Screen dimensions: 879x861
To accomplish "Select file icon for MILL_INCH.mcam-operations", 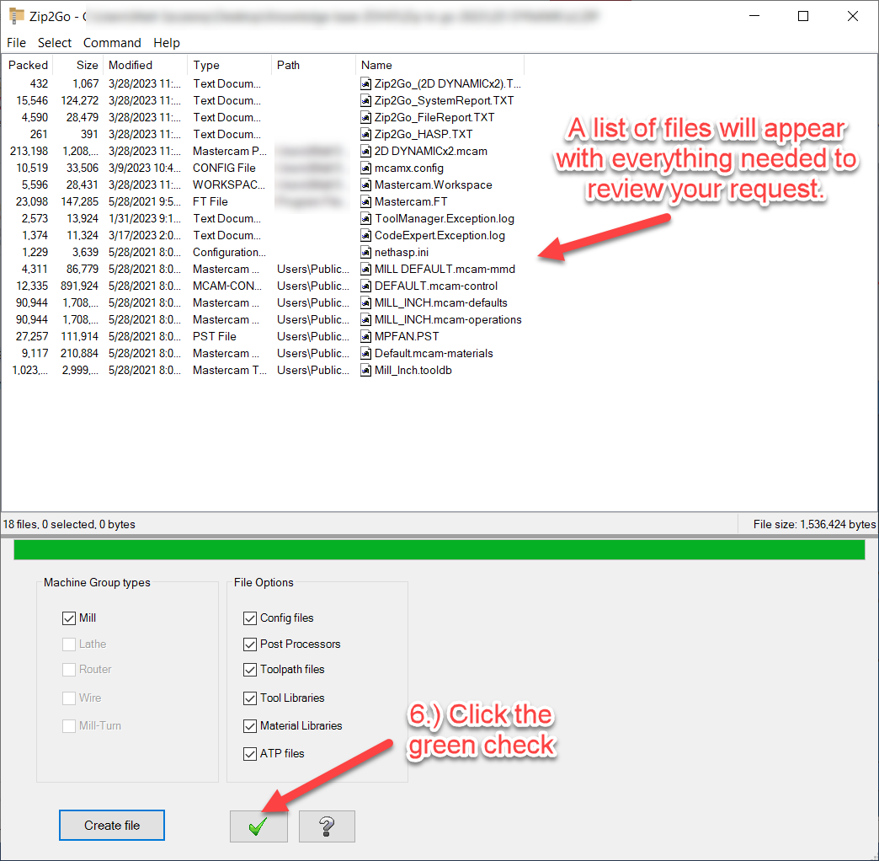I will click(x=365, y=319).
